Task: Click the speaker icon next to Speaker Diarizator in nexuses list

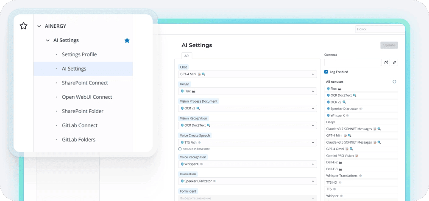Action: coord(361,109)
